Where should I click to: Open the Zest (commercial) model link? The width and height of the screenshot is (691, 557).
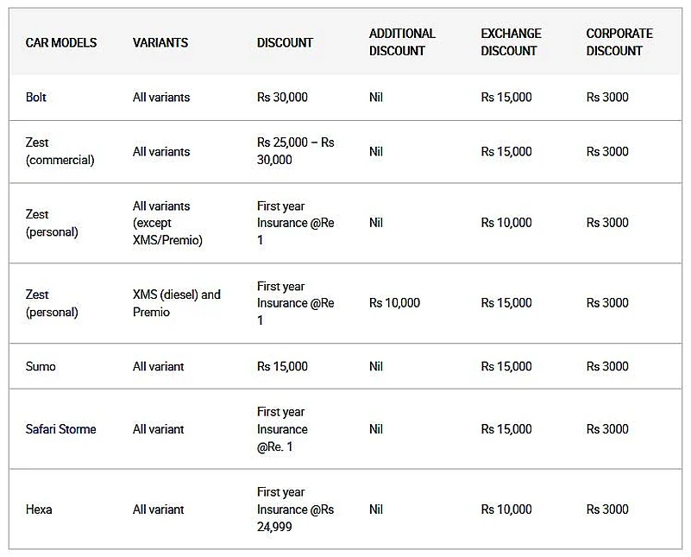(x=60, y=151)
